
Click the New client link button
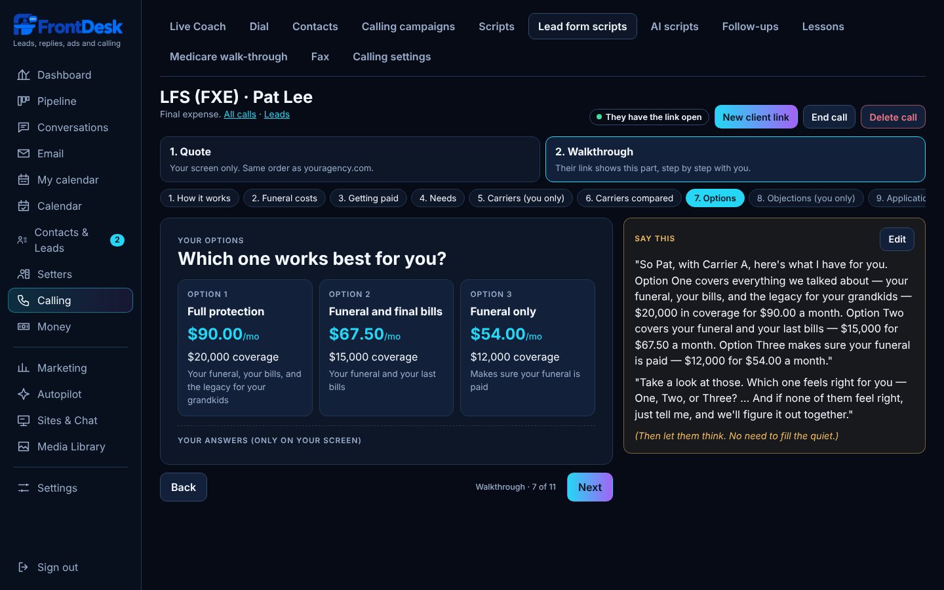(756, 117)
